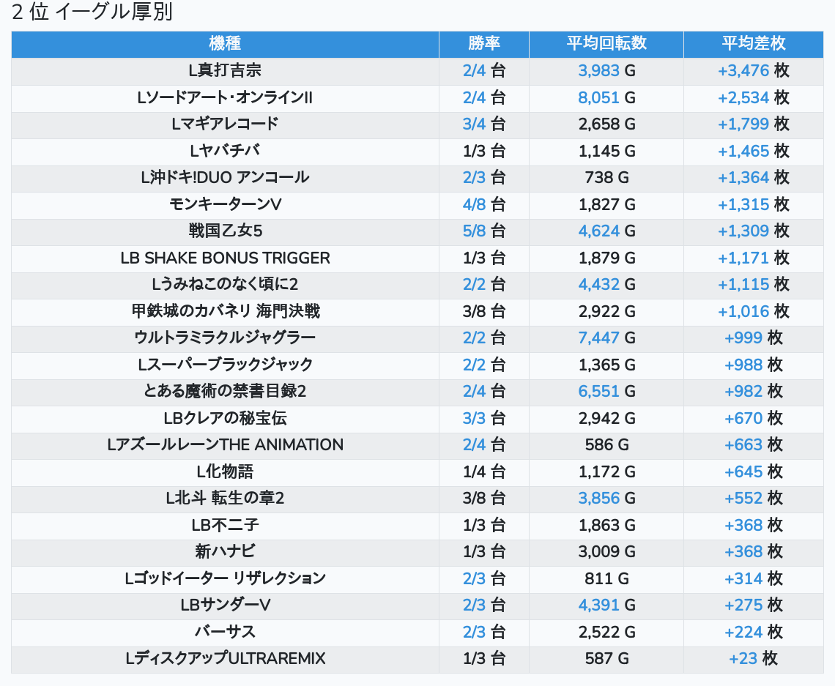
Task: Select the LBサンダーV cell
Action: point(225,605)
